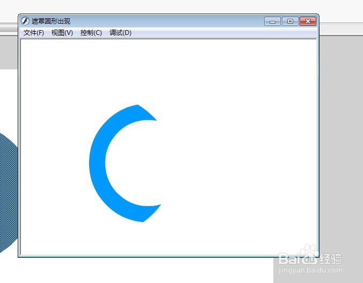Open the 控制(C) menu
363x283 pixels.
coord(91,33)
